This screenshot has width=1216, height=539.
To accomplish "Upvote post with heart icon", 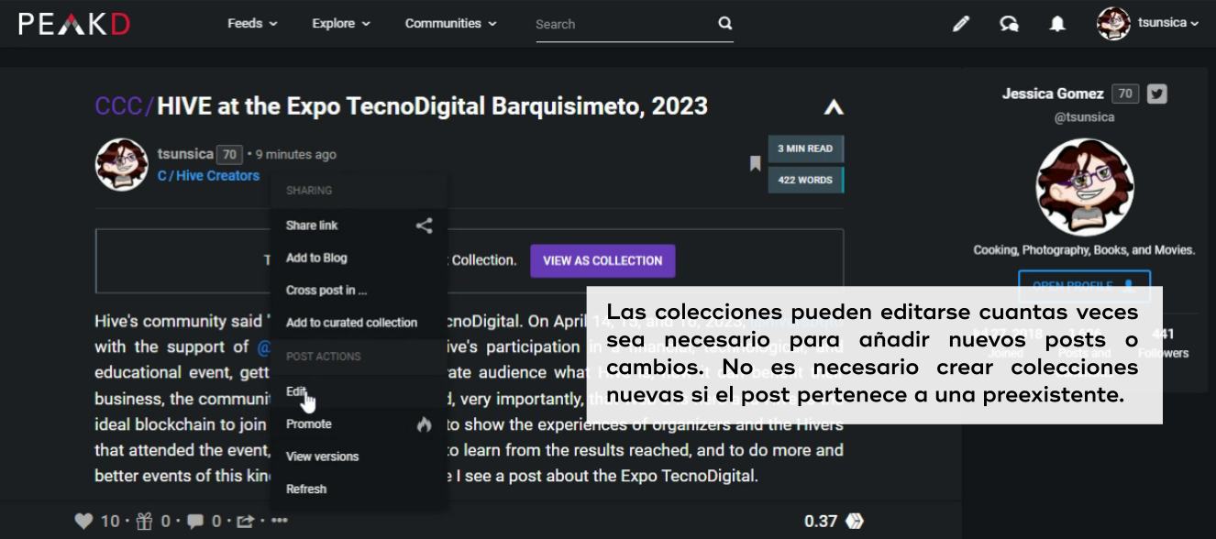I will 83,522.
